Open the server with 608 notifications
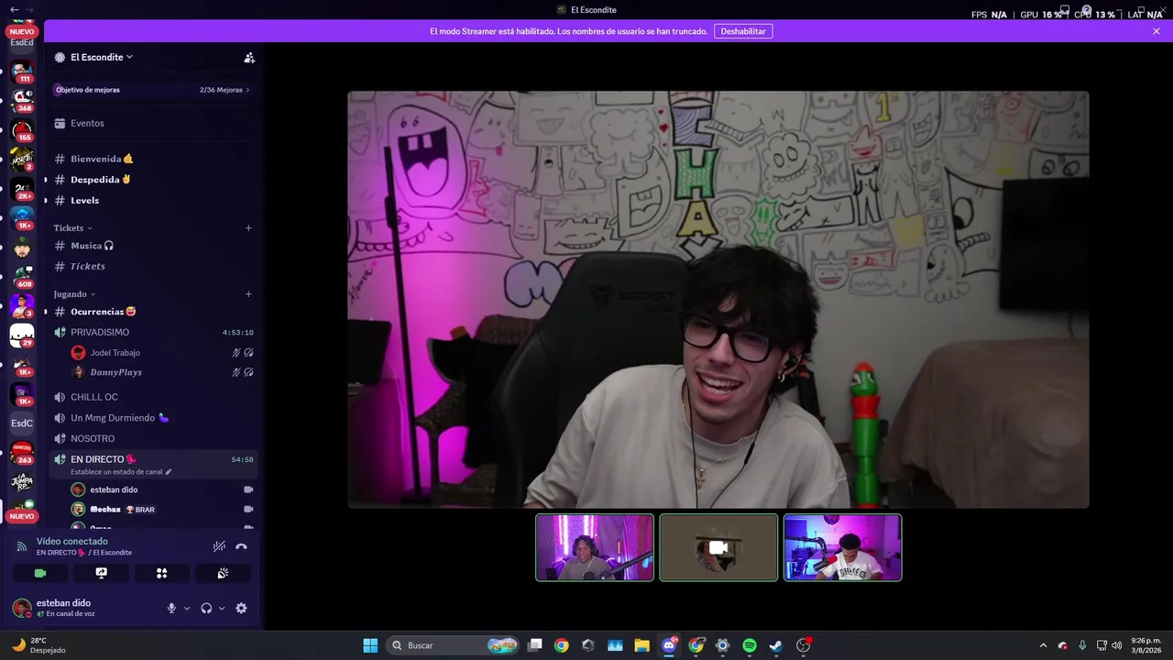 tap(22, 277)
